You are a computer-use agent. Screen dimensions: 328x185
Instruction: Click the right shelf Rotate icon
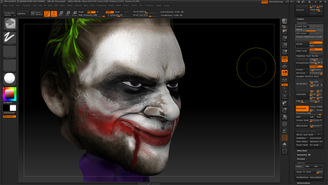[x=285, y=117]
